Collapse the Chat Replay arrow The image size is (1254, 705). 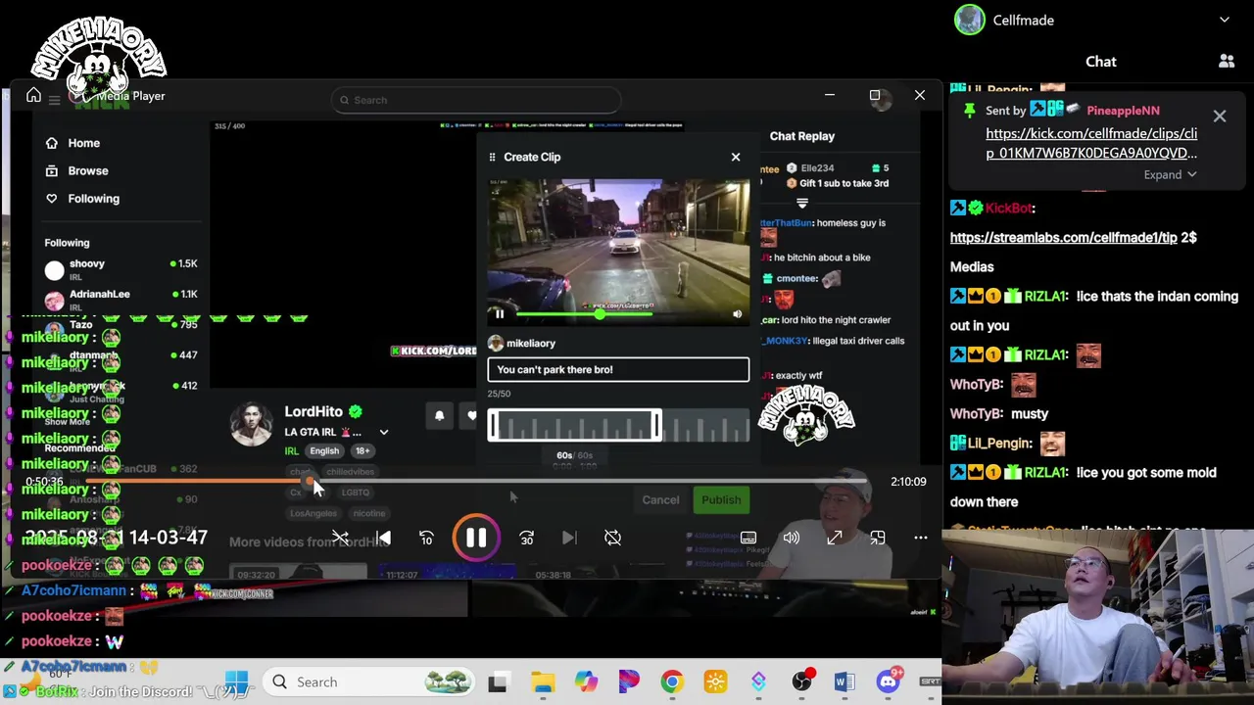click(x=802, y=203)
